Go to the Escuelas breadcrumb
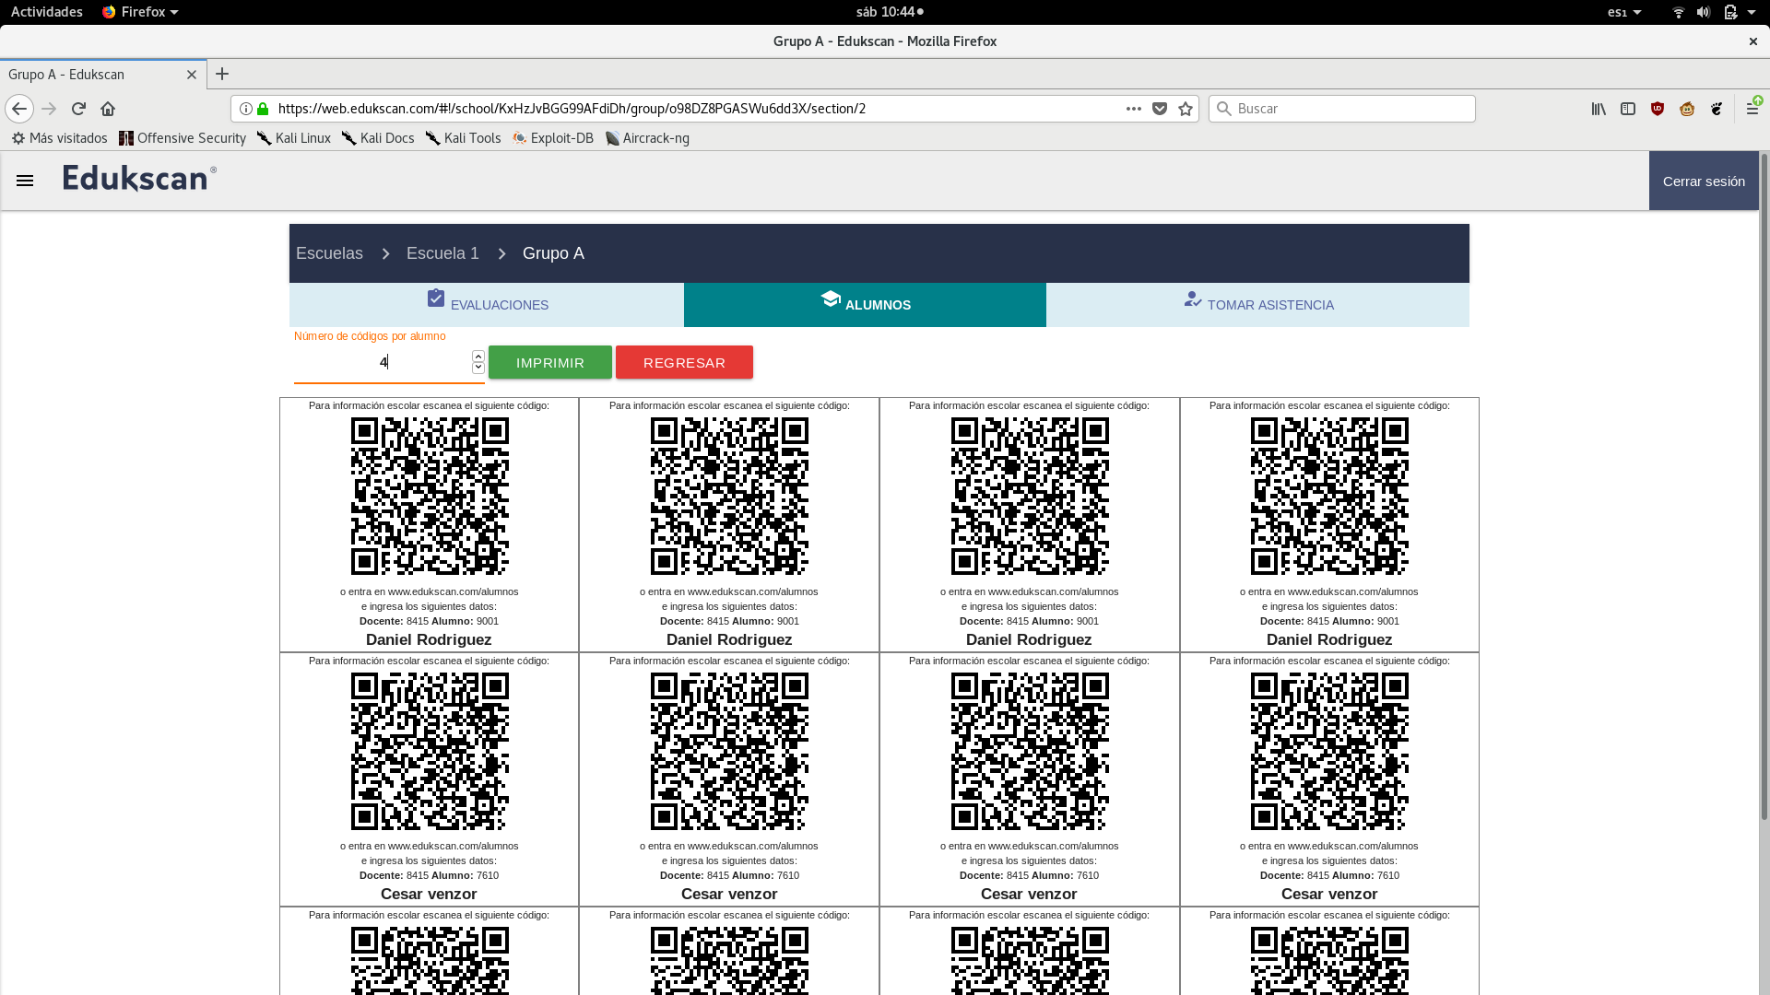Image resolution: width=1770 pixels, height=995 pixels. [329, 253]
